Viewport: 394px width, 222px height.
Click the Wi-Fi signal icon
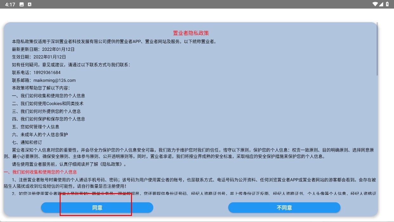click(375, 4)
